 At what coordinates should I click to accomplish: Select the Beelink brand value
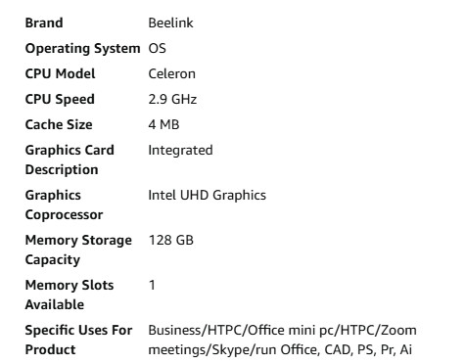click(x=170, y=23)
